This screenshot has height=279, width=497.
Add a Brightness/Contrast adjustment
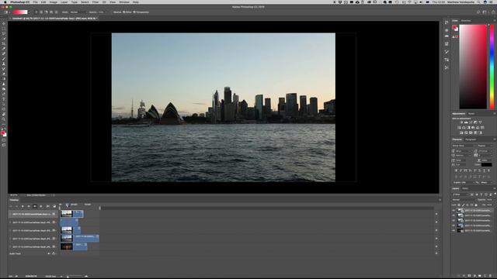point(461,122)
